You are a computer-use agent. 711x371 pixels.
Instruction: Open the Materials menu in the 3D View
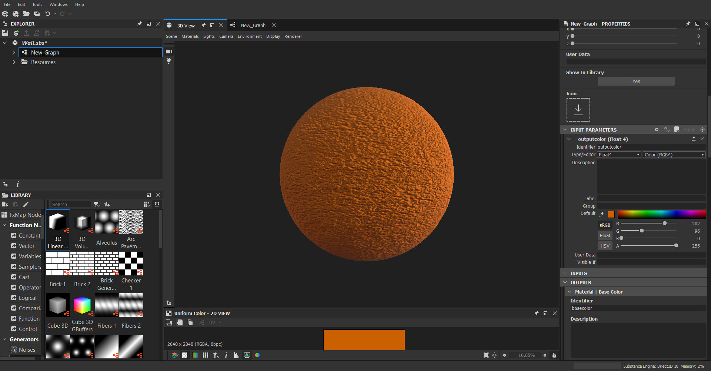(x=190, y=36)
